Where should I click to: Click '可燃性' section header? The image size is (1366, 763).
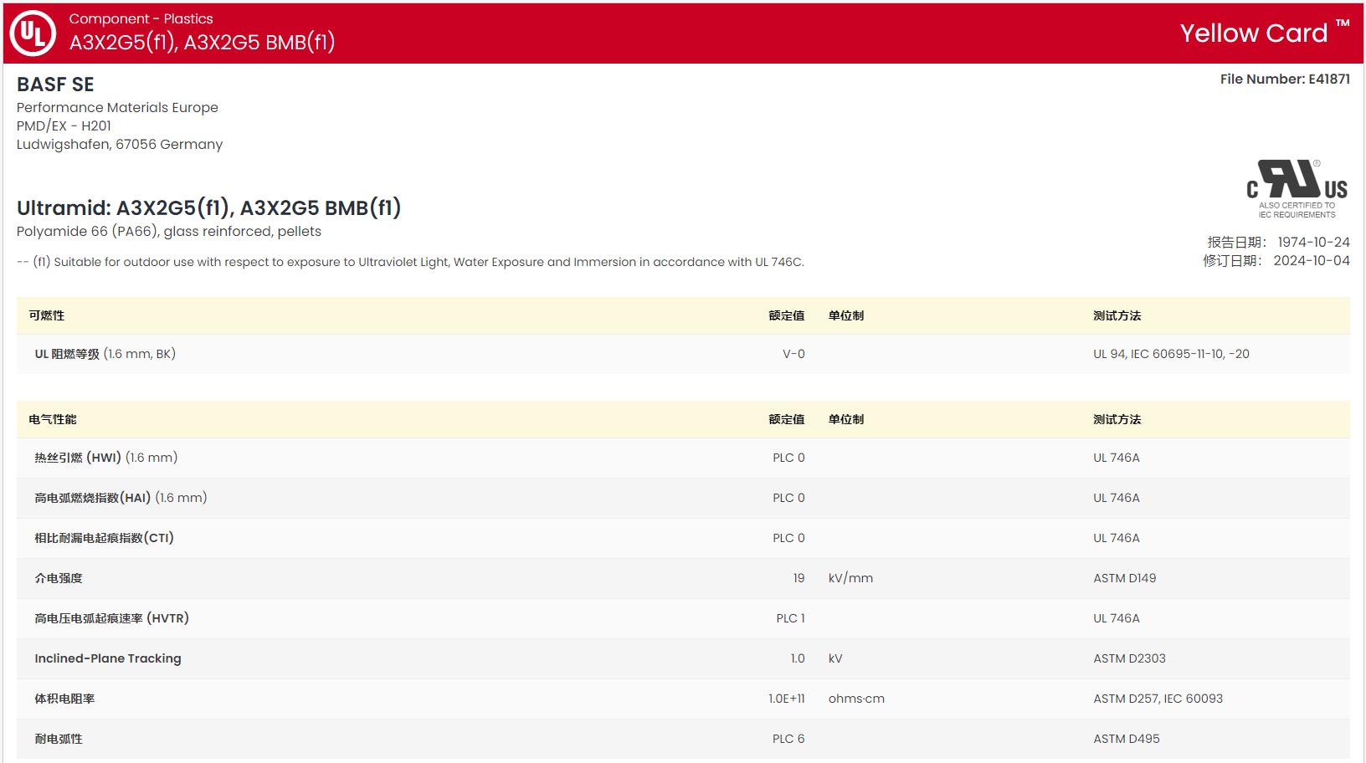click(47, 315)
